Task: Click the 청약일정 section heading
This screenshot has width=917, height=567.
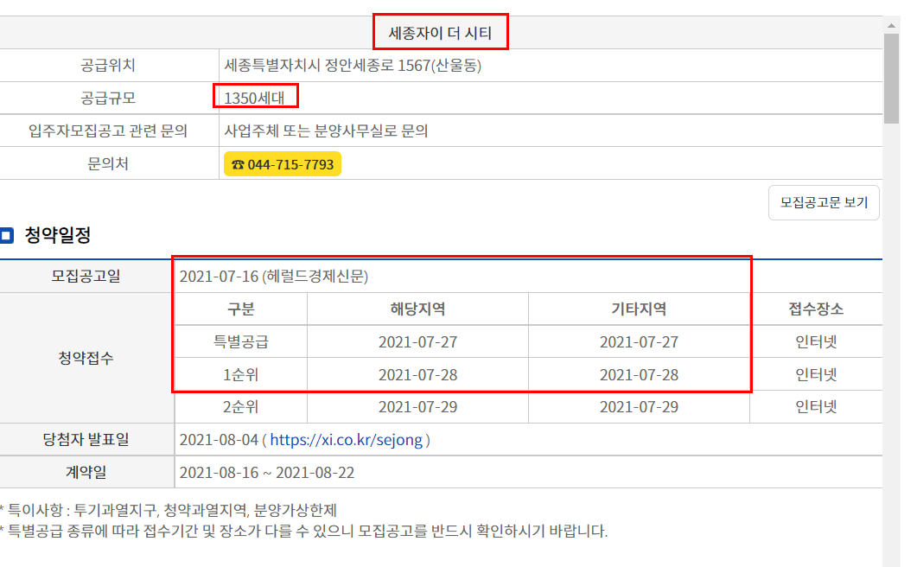Action: click(57, 235)
